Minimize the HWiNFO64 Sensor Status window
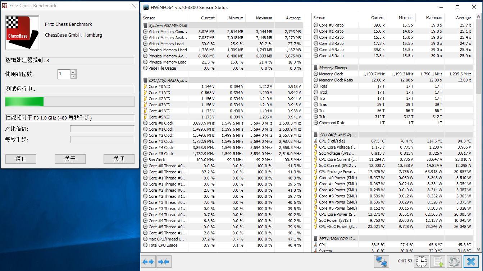The width and height of the screenshot is (483, 271). pos(441,7)
